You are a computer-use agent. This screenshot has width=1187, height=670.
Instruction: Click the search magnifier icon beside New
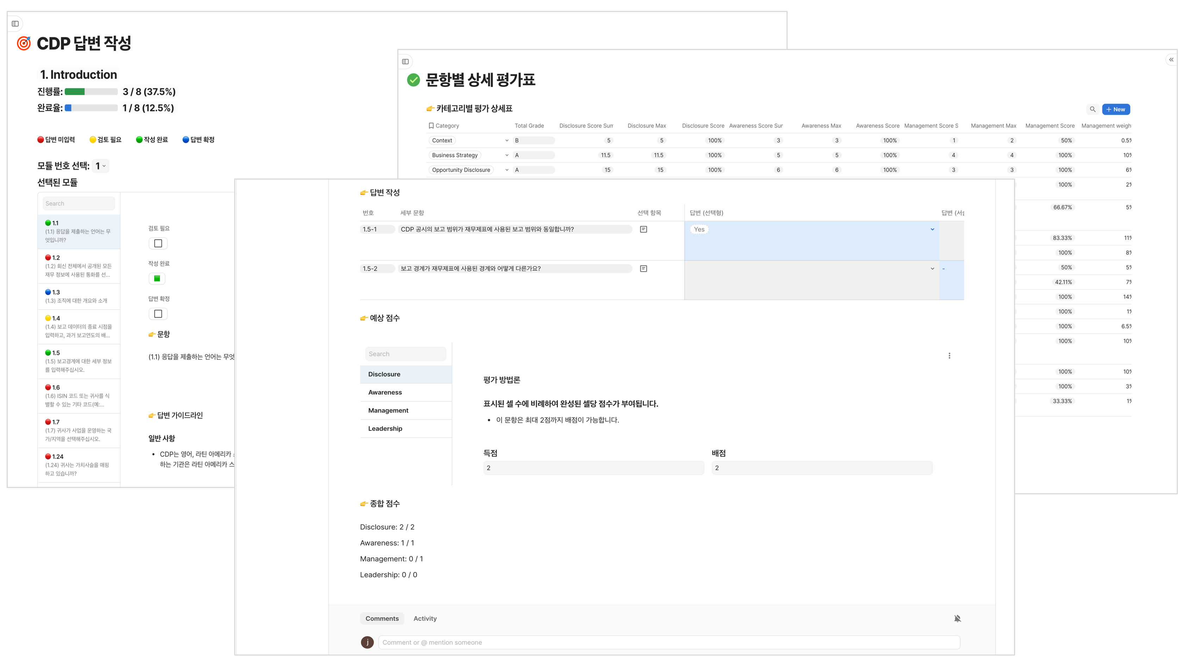coord(1092,109)
